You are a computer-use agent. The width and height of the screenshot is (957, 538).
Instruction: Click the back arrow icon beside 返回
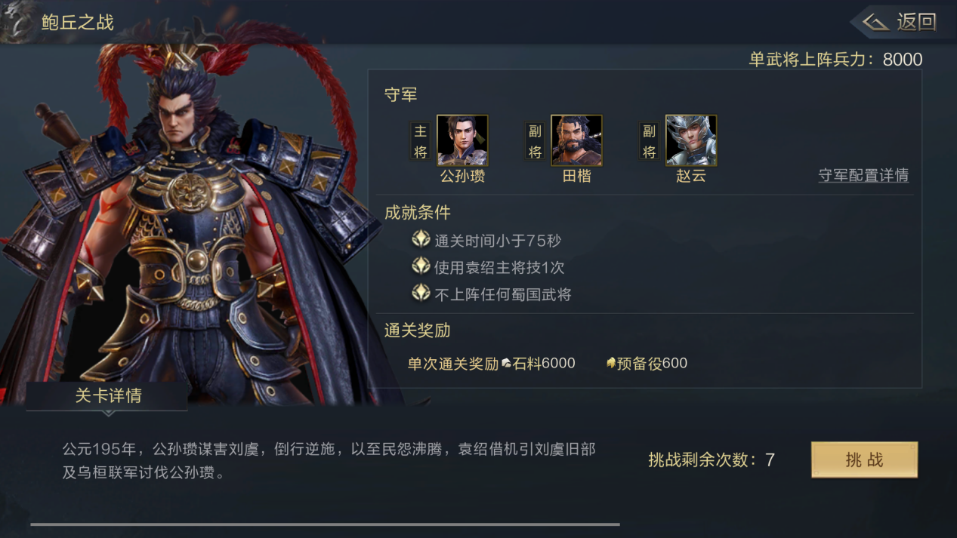(875, 23)
